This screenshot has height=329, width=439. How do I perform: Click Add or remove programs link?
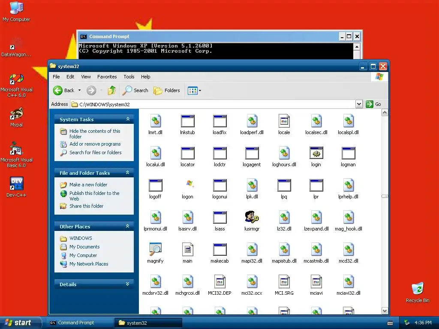click(95, 144)
